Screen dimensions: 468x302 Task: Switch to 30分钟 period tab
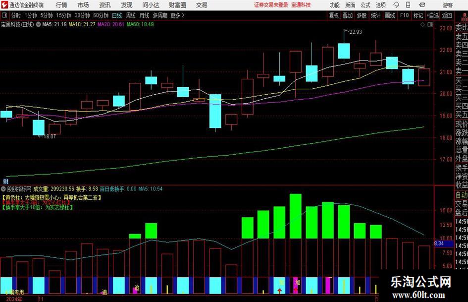pyautogui.click(x=82, y=15)
